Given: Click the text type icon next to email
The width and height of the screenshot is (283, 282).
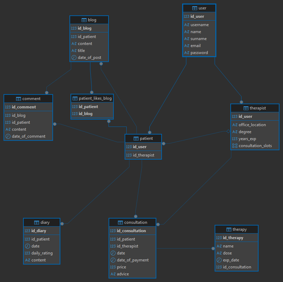Looking at the screenshot, I should point(186,46).
